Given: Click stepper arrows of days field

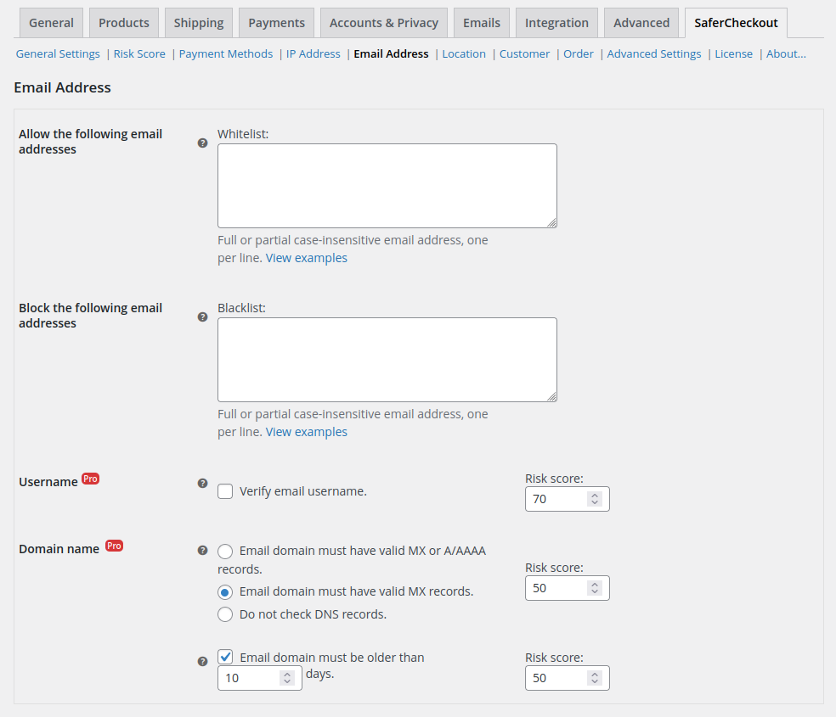Looking at the screenshot, I should coord(287,678).
